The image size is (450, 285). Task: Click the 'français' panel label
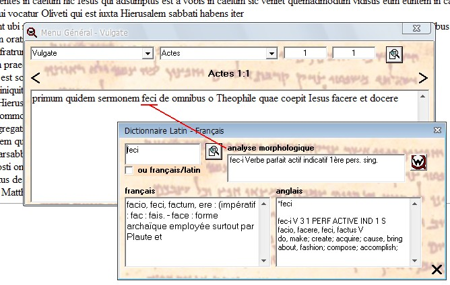tap(139, 191)
